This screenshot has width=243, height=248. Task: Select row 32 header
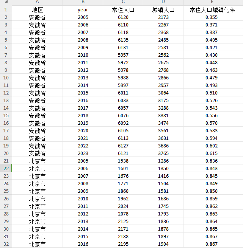tap(6, 244)
